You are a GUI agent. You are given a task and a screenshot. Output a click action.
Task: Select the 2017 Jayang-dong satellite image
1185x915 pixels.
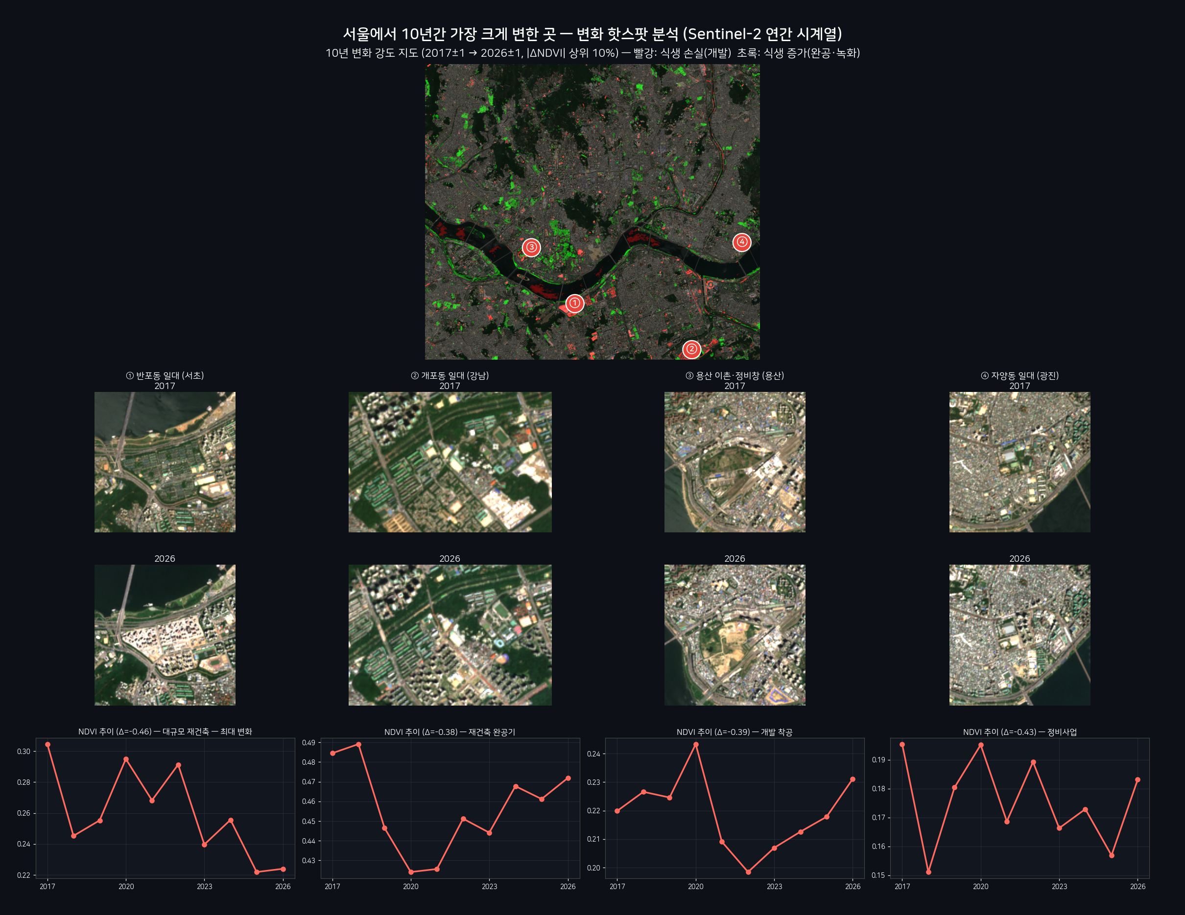[x=1019, y=462]
